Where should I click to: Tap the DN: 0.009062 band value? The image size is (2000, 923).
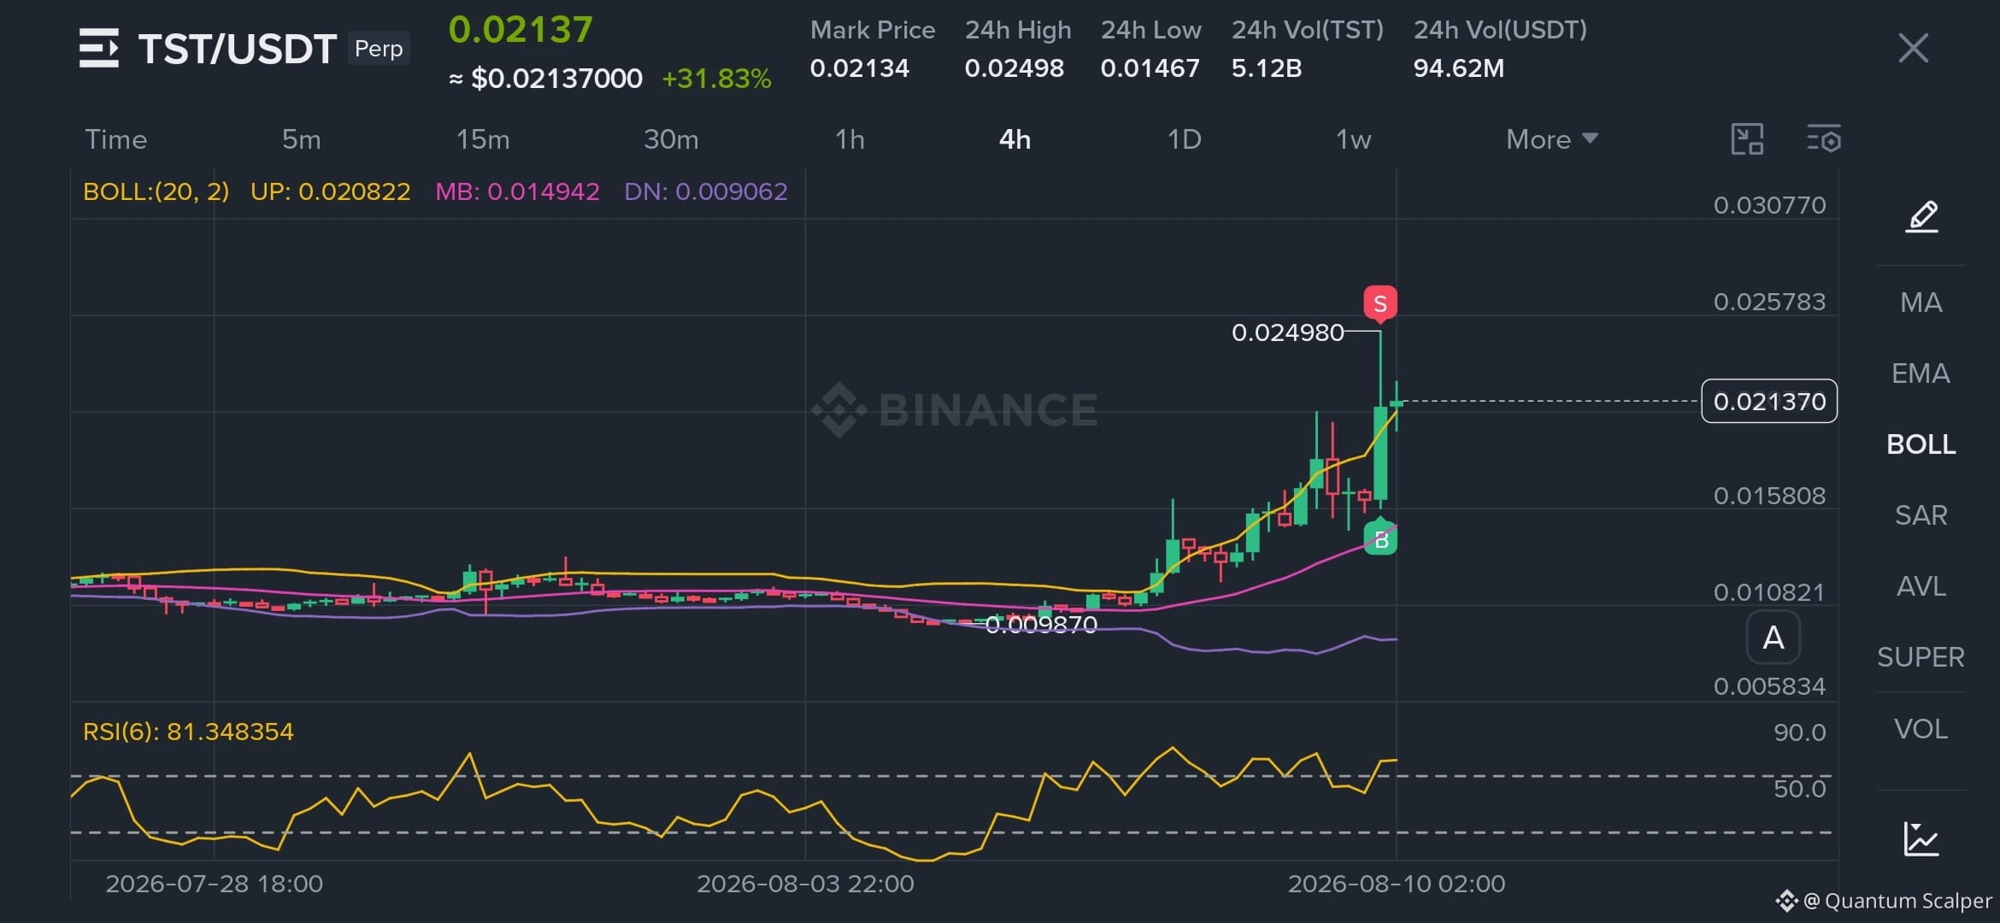pyautogui.click(x=706, y=191)
